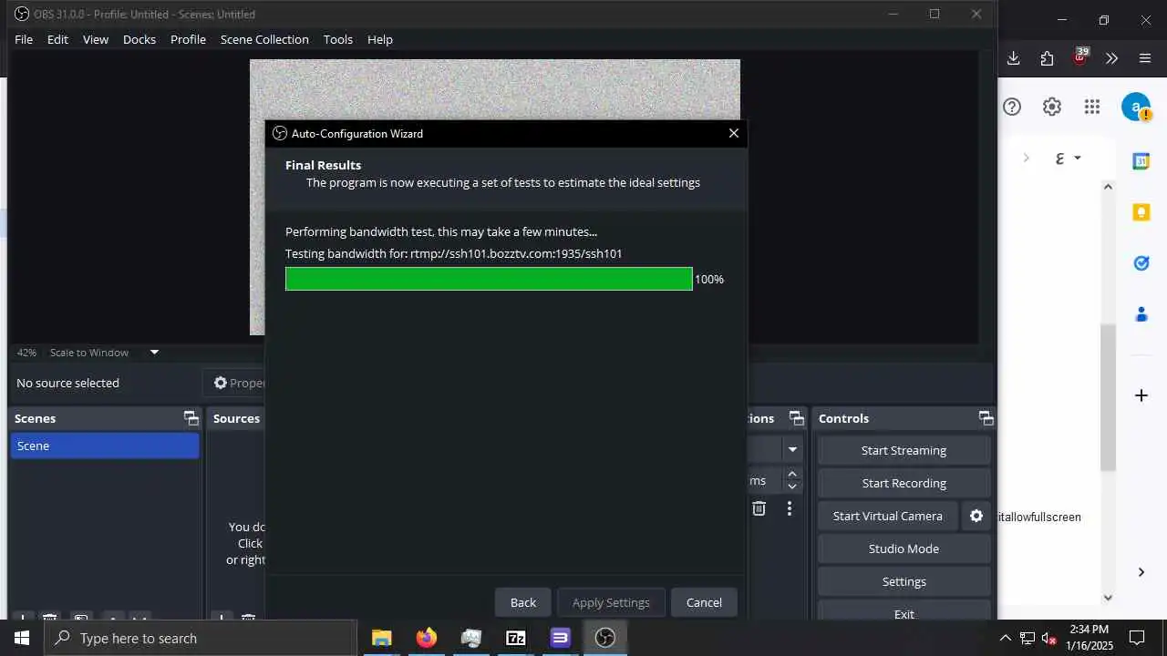The image size is (1167, 656).
Task: Open the help question mark icon
Action: point(1012,107)
